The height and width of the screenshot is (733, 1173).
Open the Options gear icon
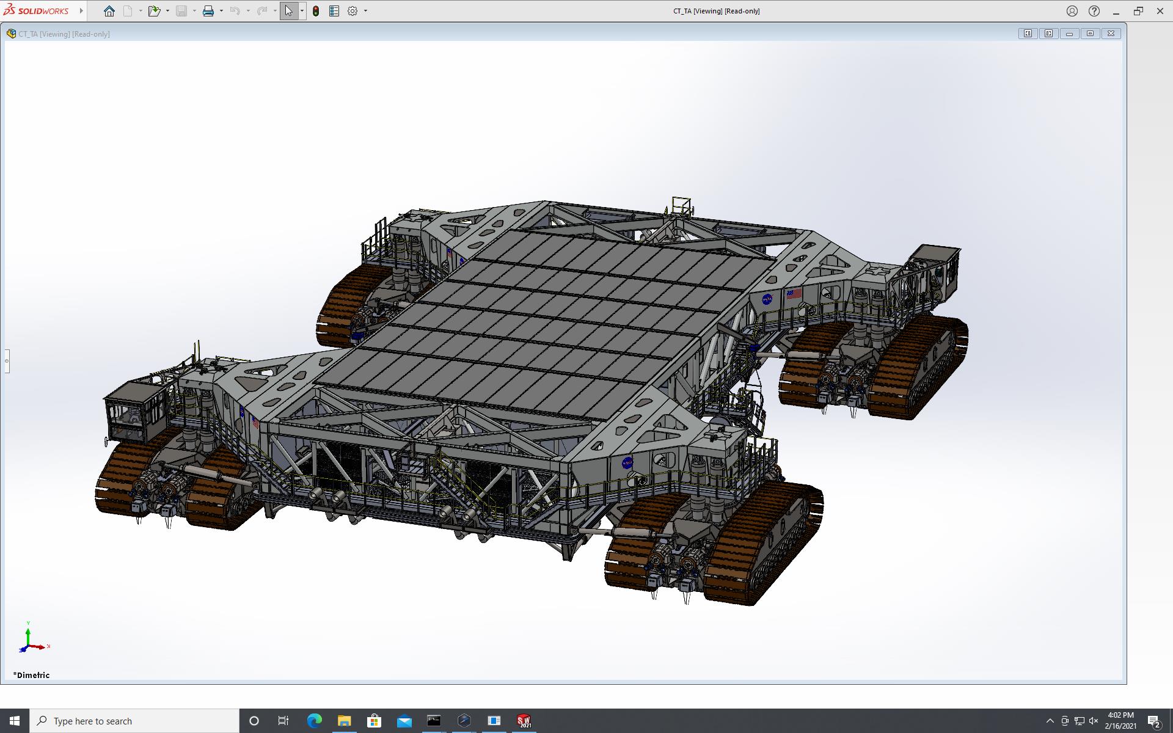(x=353, y=11)
